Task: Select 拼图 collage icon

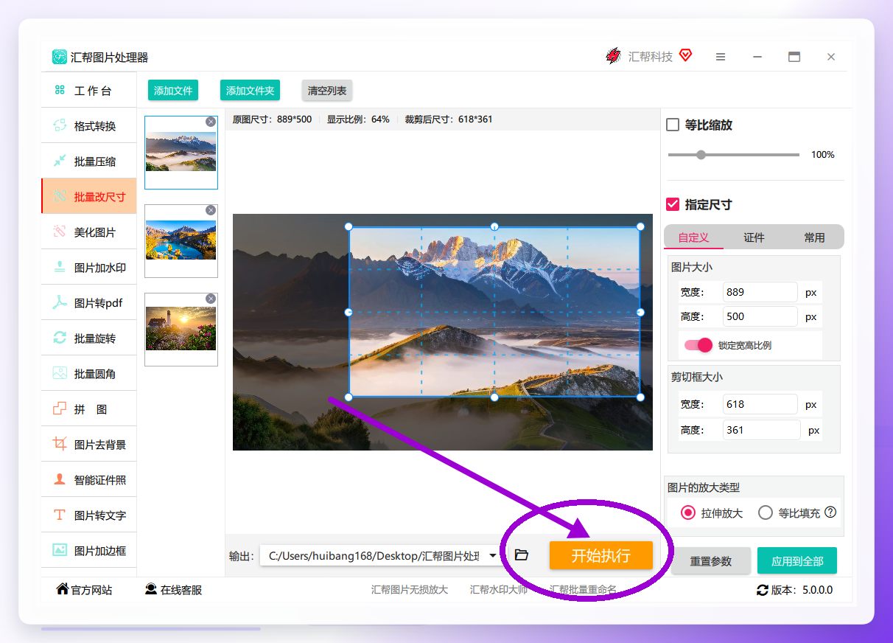Action: pos(60,409)
